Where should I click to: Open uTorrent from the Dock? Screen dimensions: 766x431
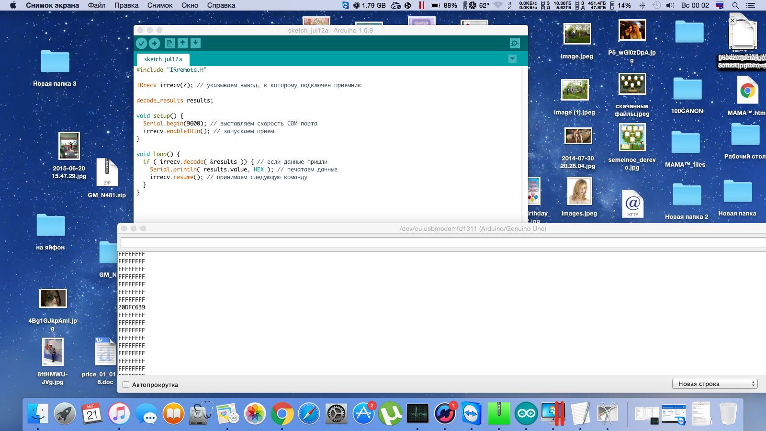(390, 413)
